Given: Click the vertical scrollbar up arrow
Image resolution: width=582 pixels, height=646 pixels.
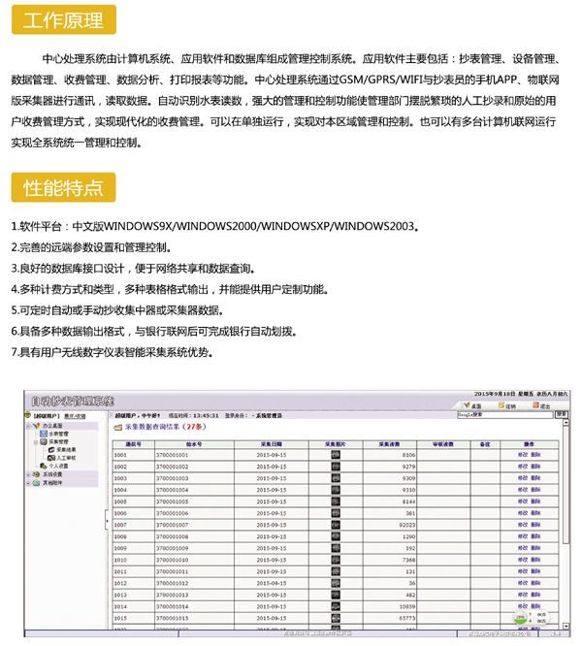Looking at the screenshot, I should click(566, 423).
